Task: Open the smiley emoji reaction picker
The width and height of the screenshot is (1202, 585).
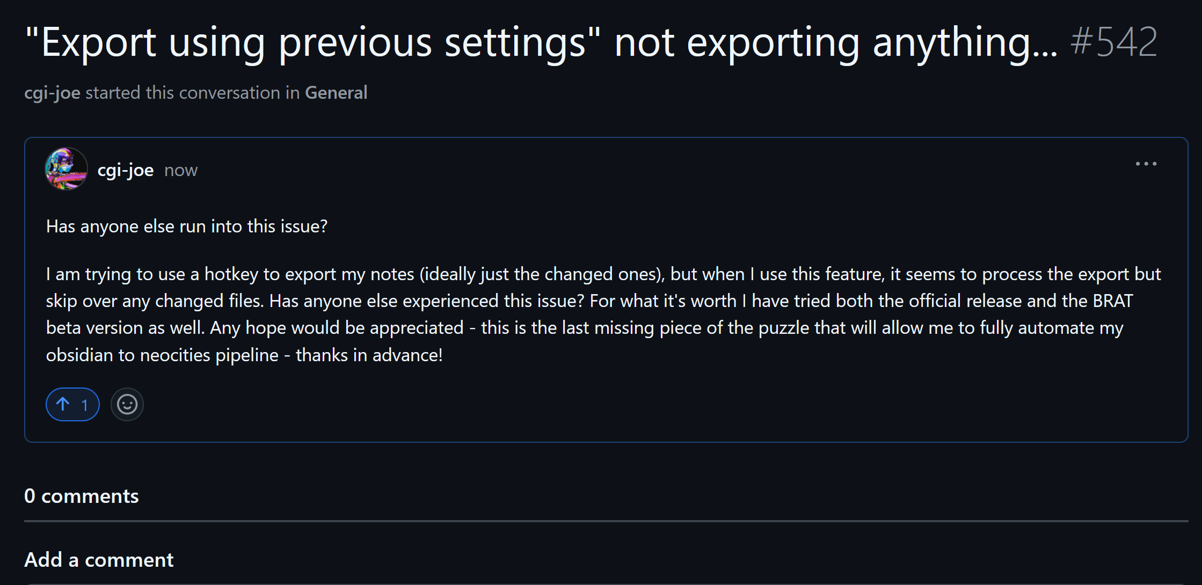Action: click(x=127, y=404)
